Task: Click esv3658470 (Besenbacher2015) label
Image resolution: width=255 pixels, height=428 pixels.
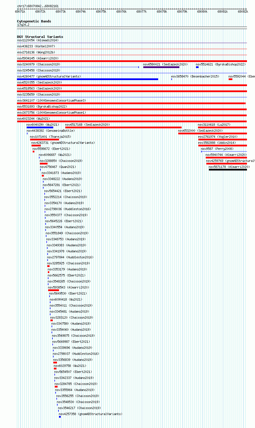Action: (x=195, y=76)
